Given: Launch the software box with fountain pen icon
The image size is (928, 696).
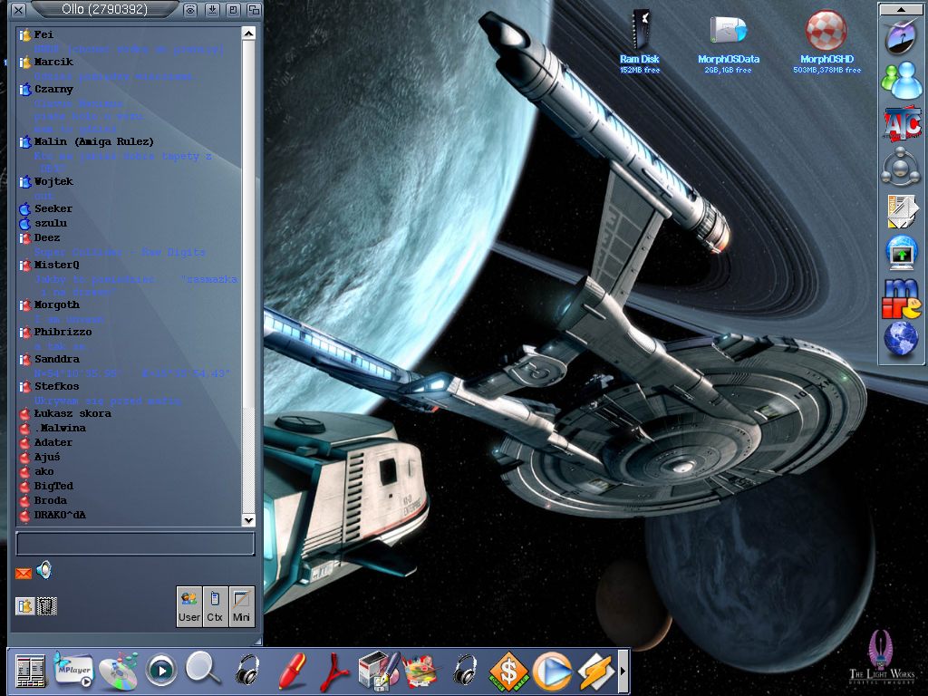Looking at the screenshot, I should 379,672.
